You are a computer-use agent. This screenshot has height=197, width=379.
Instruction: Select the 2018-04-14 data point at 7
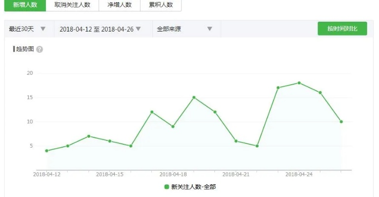(89, 136)
